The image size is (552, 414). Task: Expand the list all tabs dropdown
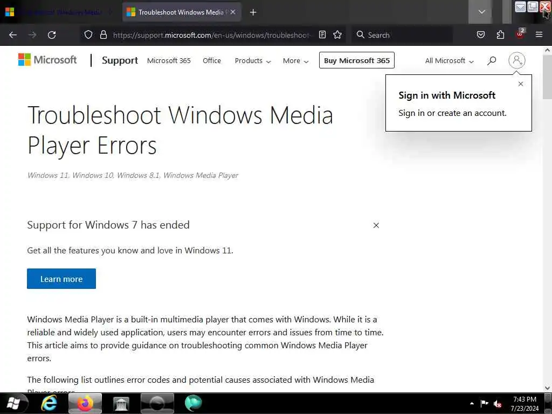pos(481,12)
